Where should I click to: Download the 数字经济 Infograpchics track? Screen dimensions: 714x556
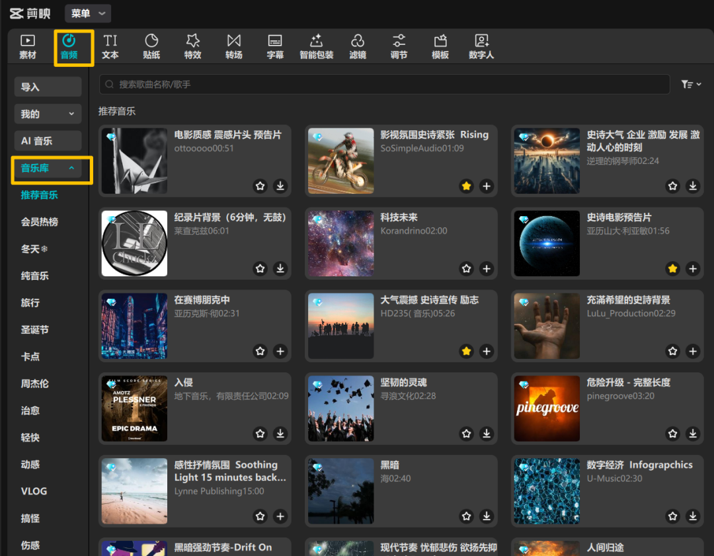click(x=693, y=516)
